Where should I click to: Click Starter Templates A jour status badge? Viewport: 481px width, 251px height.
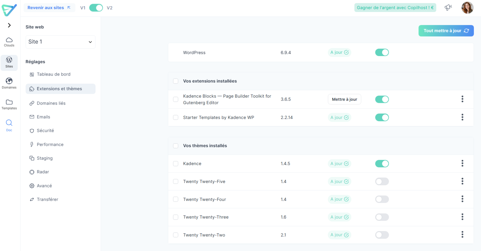(339, 118)
